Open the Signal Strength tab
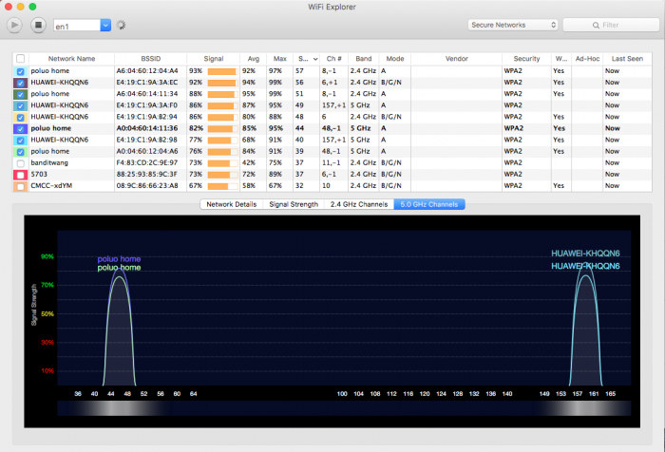Image resolution: width=665 pixels, height=452 pixels. pyautogui.click(x=294, y=204)
